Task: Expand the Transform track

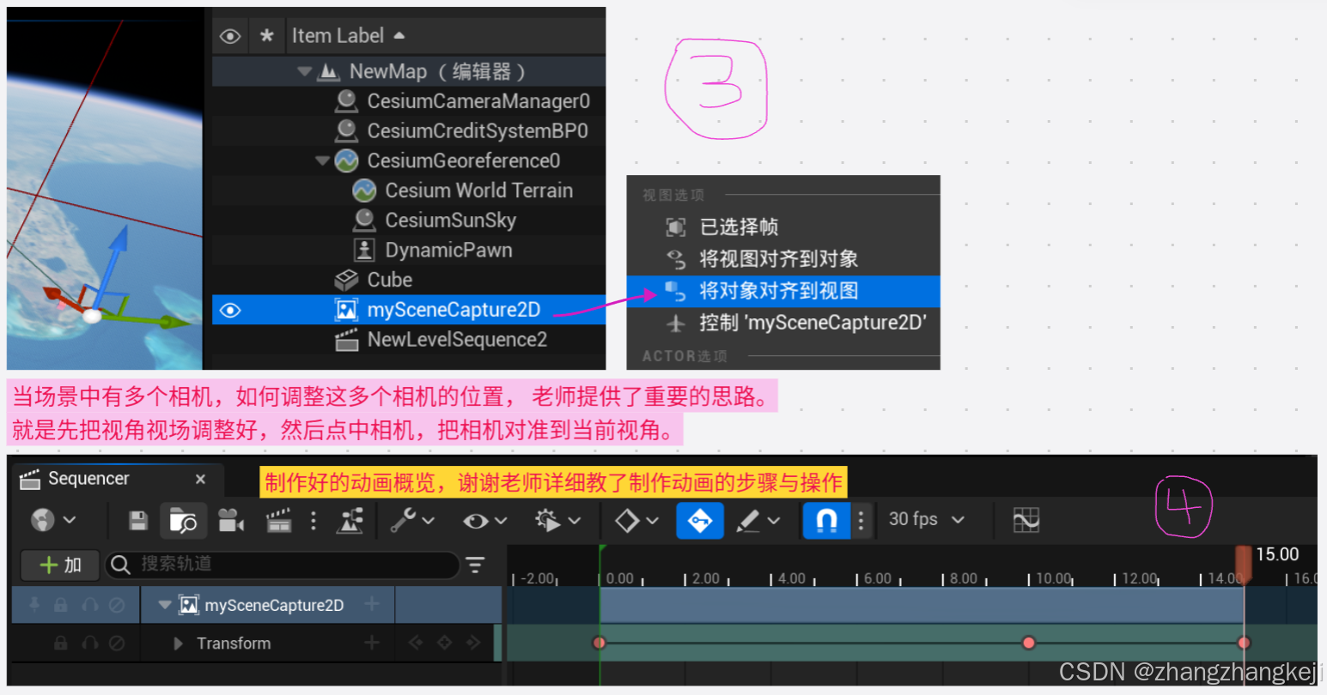Action: [177, 643]
